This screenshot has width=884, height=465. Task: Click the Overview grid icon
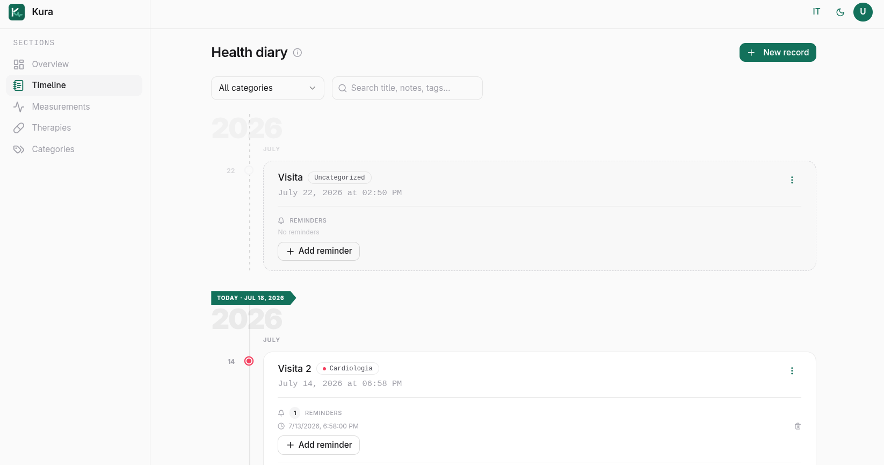point(19,65)
